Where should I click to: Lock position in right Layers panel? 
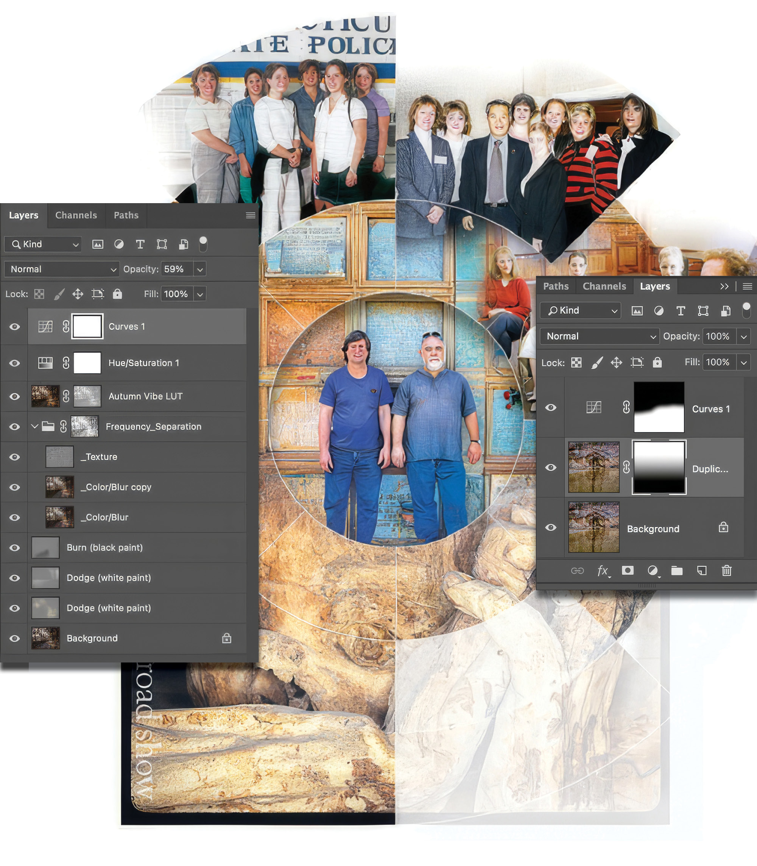click(616, 363)
